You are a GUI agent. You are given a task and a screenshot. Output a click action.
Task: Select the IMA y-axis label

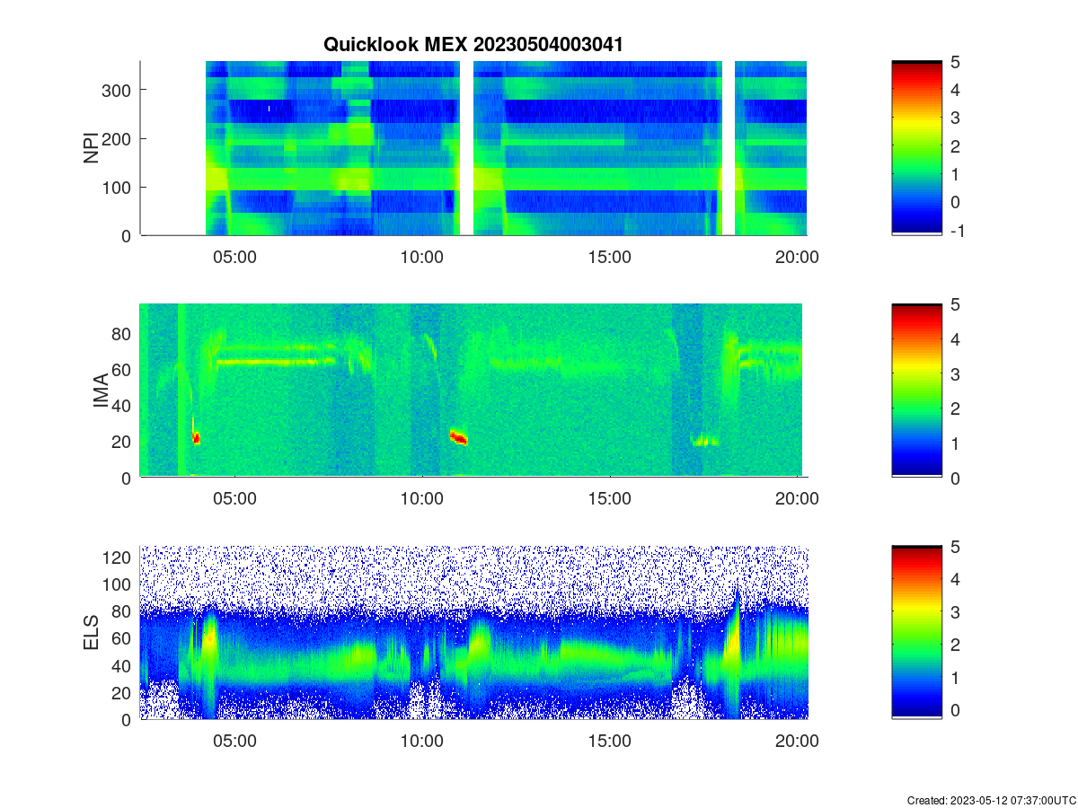[101, 391]
